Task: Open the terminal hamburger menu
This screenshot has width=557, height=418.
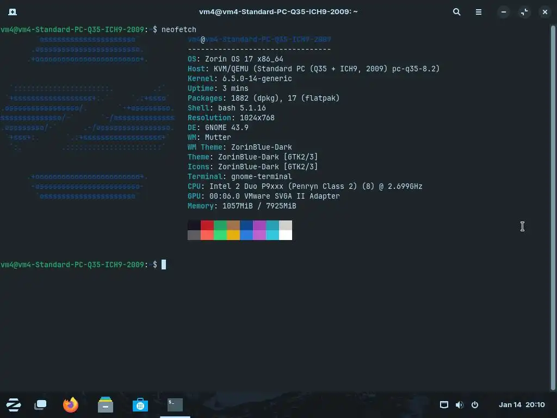Action: coord(479,12)
